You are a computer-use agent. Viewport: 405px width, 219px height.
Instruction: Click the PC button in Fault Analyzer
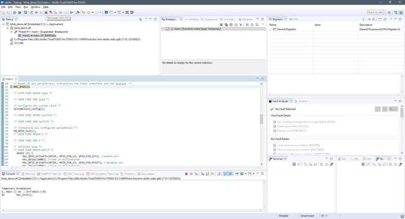[x=393, y=109]
